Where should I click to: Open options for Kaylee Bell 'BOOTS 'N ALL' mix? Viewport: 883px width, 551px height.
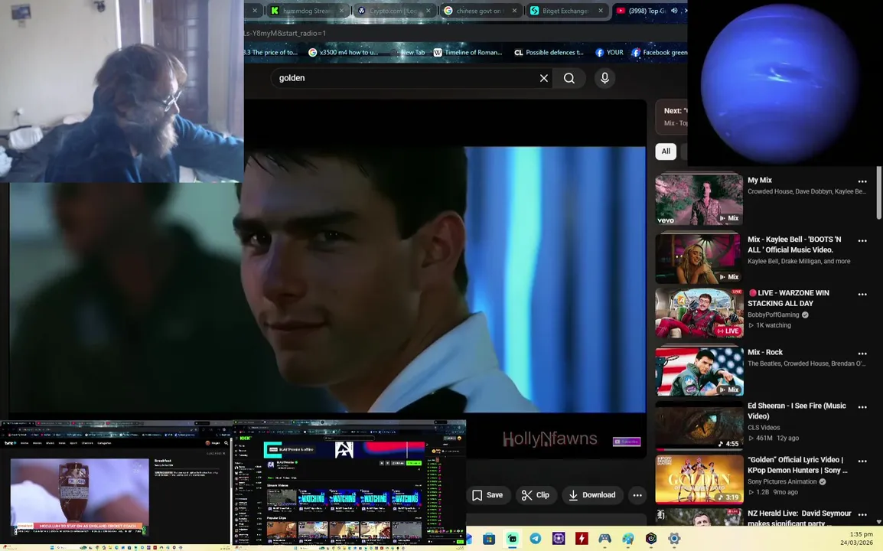click(x=862, y=240)
